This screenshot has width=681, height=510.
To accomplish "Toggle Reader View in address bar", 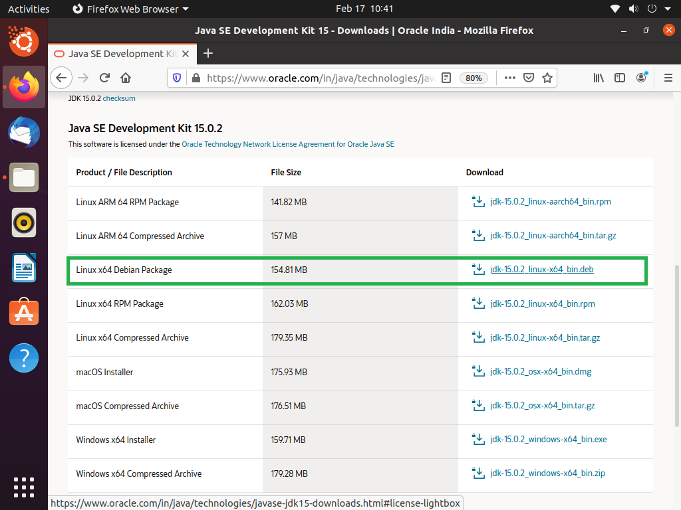I will point(446,78).
